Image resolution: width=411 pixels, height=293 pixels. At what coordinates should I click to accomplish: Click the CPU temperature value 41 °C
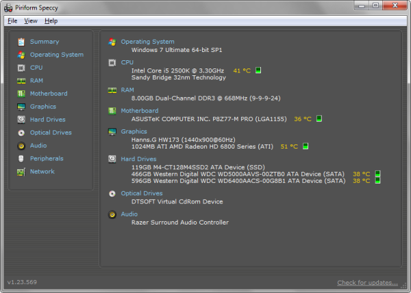[242, 71]
